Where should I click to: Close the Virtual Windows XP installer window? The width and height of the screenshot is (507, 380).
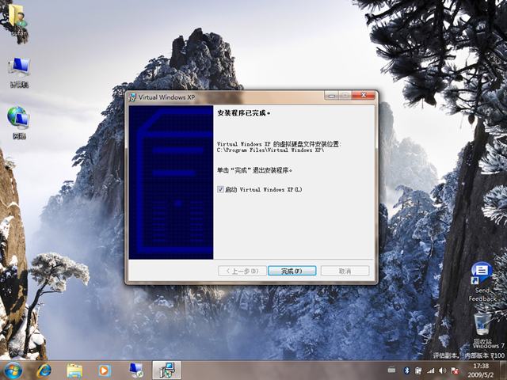click(x=364, y=95)
